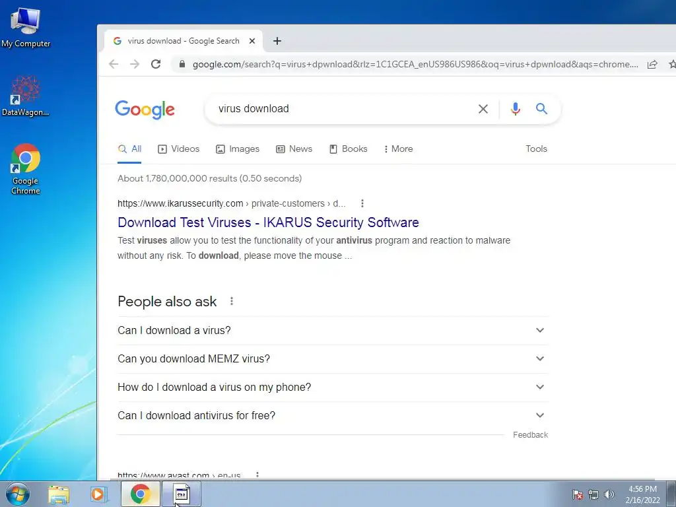Screen dimensions: 676x507
Task: Open Windows Explorer from taskbar
Action: [x=59, y=494]
